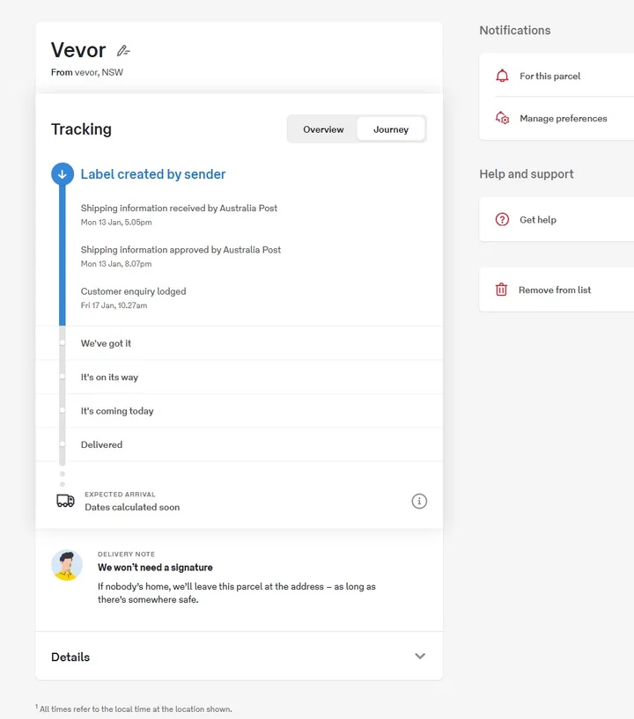
Task: Switch to the Overview tab
Action: tap(323, 128)
